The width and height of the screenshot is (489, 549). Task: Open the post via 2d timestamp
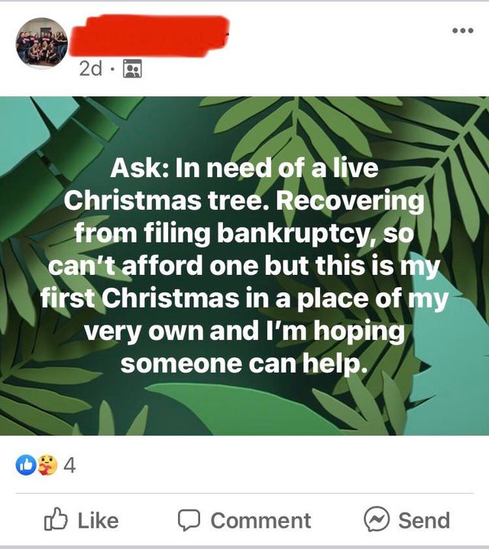coord(91,69)
